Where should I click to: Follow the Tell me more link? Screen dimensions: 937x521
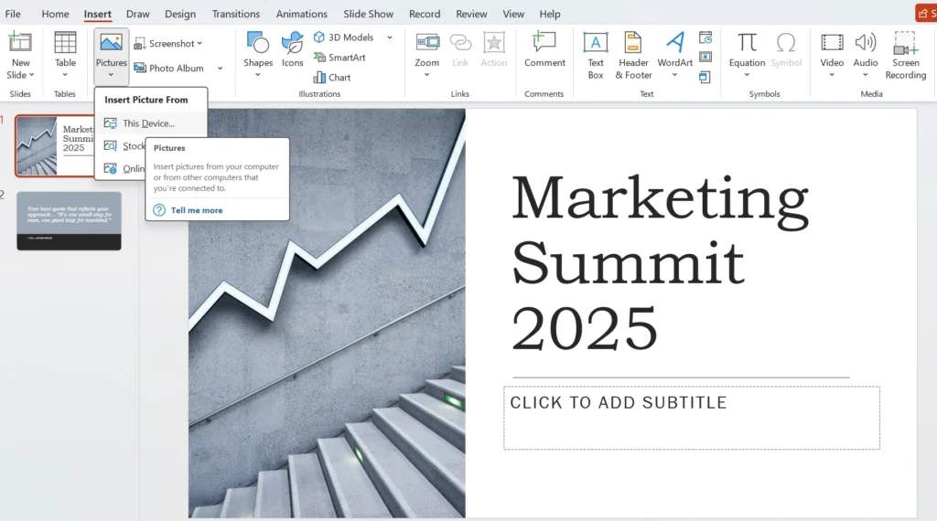pos(197,210)
